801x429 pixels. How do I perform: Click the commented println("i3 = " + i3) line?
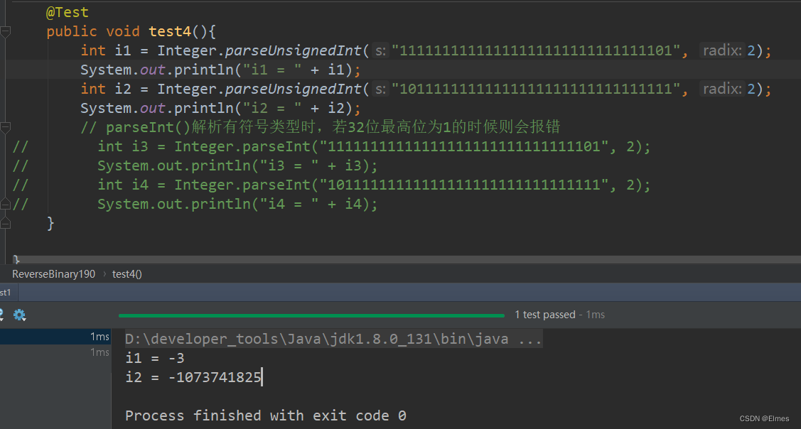pyautogui.click(x=237, y=165)
